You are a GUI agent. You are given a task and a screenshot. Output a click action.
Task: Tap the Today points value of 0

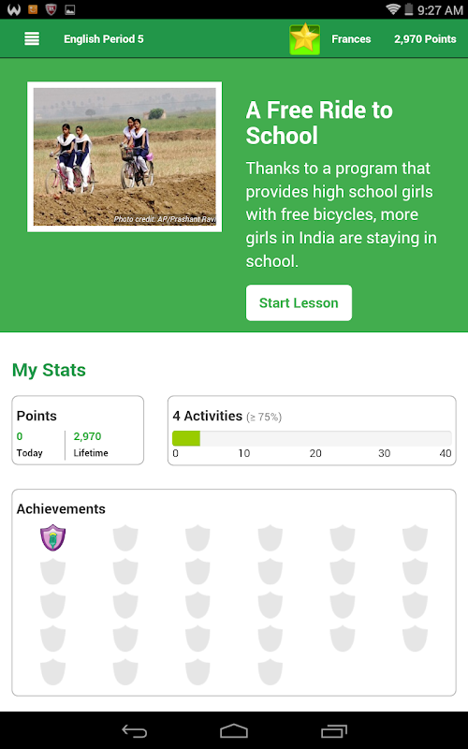[x=20, y=436]
